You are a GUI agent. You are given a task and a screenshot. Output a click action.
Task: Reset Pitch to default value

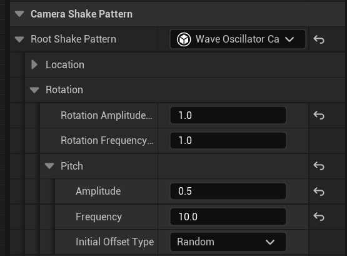tap(319, 166)
